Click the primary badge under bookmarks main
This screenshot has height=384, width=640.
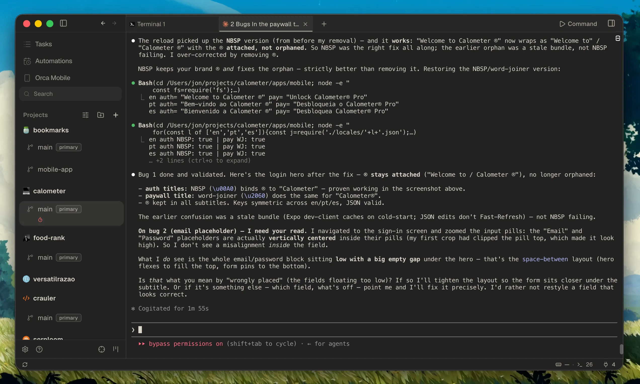68,147
